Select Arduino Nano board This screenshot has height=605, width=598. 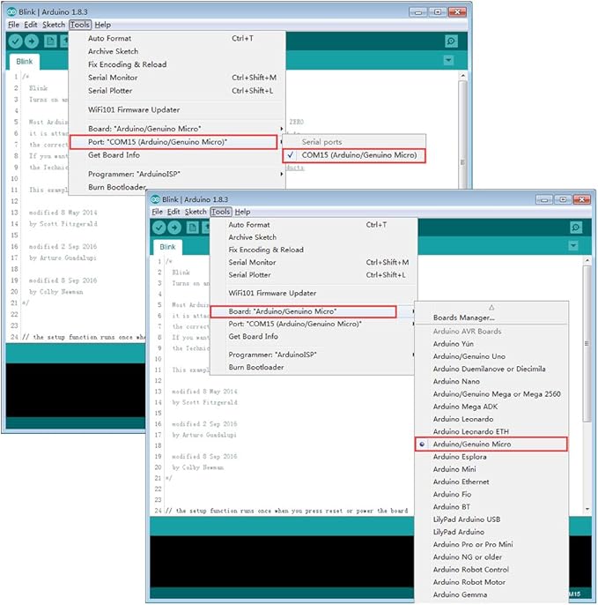[491, 382]
